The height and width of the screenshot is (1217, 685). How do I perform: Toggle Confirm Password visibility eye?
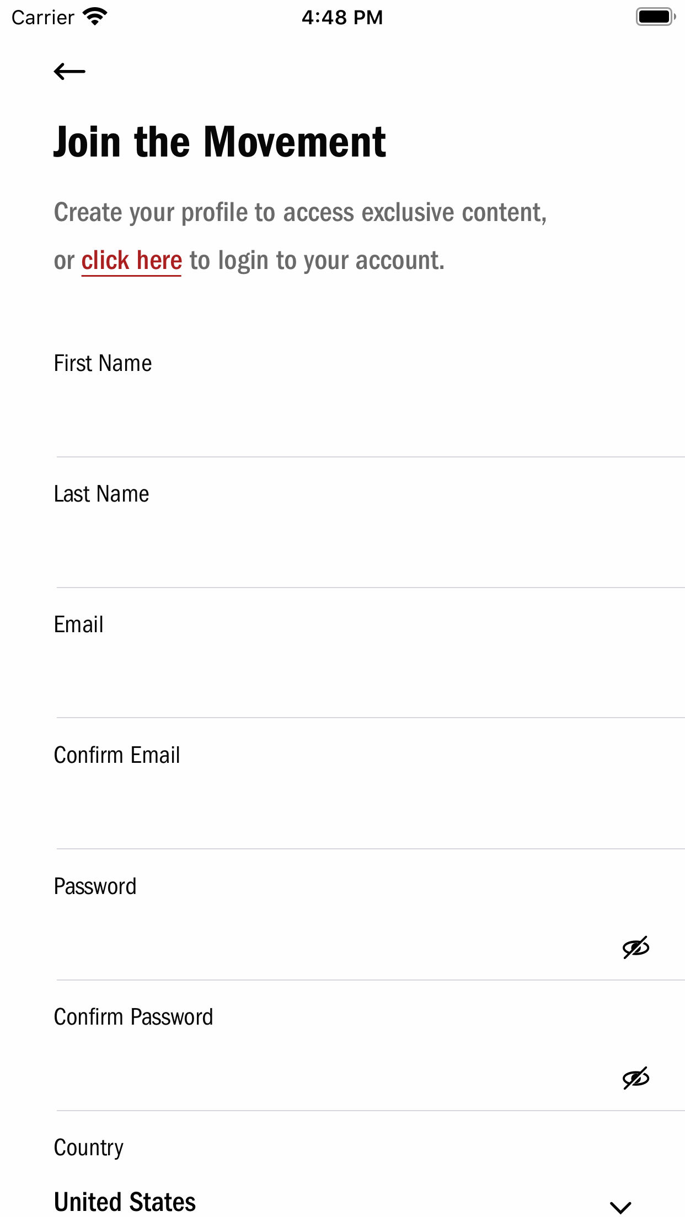635,1078
